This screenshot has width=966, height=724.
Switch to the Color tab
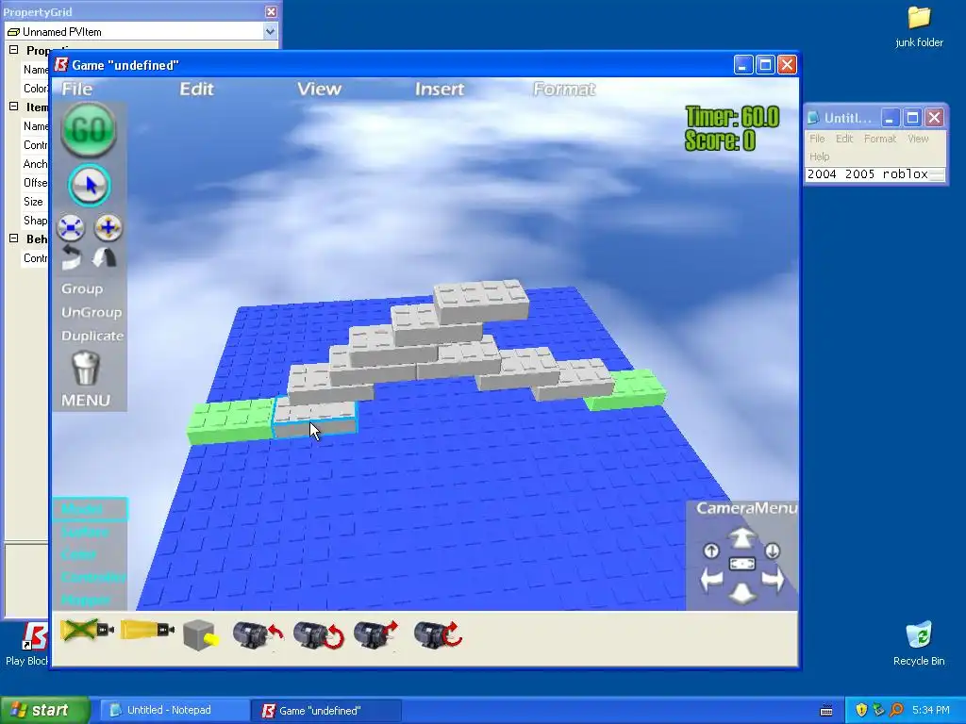(78, 554)
